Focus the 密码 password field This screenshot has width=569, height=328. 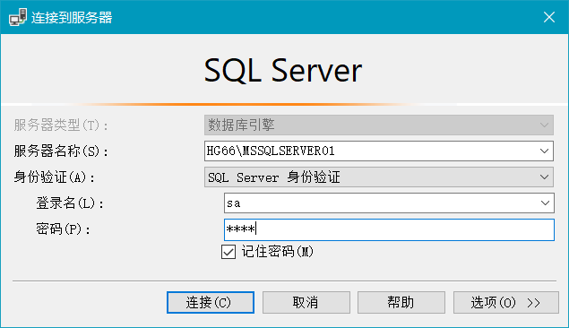(389, 229)
